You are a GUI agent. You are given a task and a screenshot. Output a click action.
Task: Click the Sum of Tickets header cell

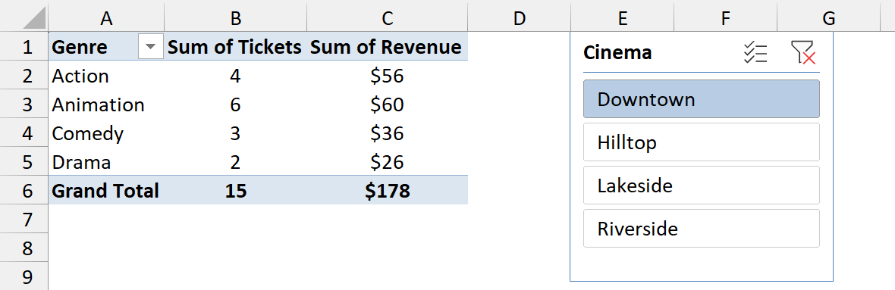pyautogui.click(x=236, y=47)
